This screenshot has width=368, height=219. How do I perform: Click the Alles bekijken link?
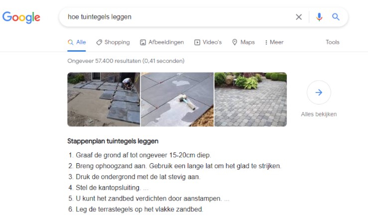319,114
